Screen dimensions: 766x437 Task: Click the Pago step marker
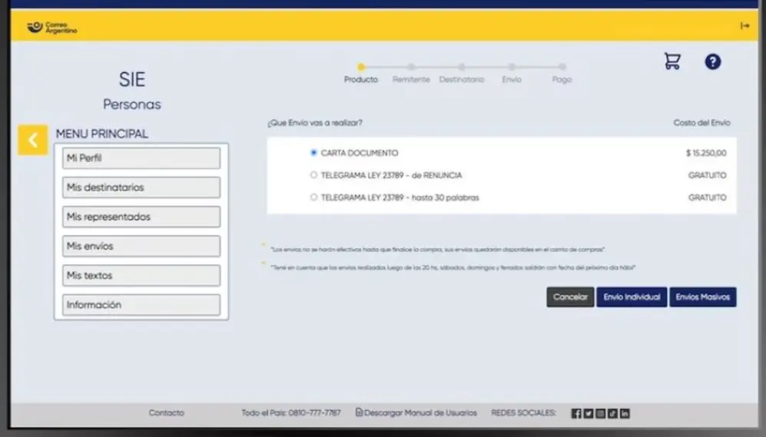click(562, 67)
